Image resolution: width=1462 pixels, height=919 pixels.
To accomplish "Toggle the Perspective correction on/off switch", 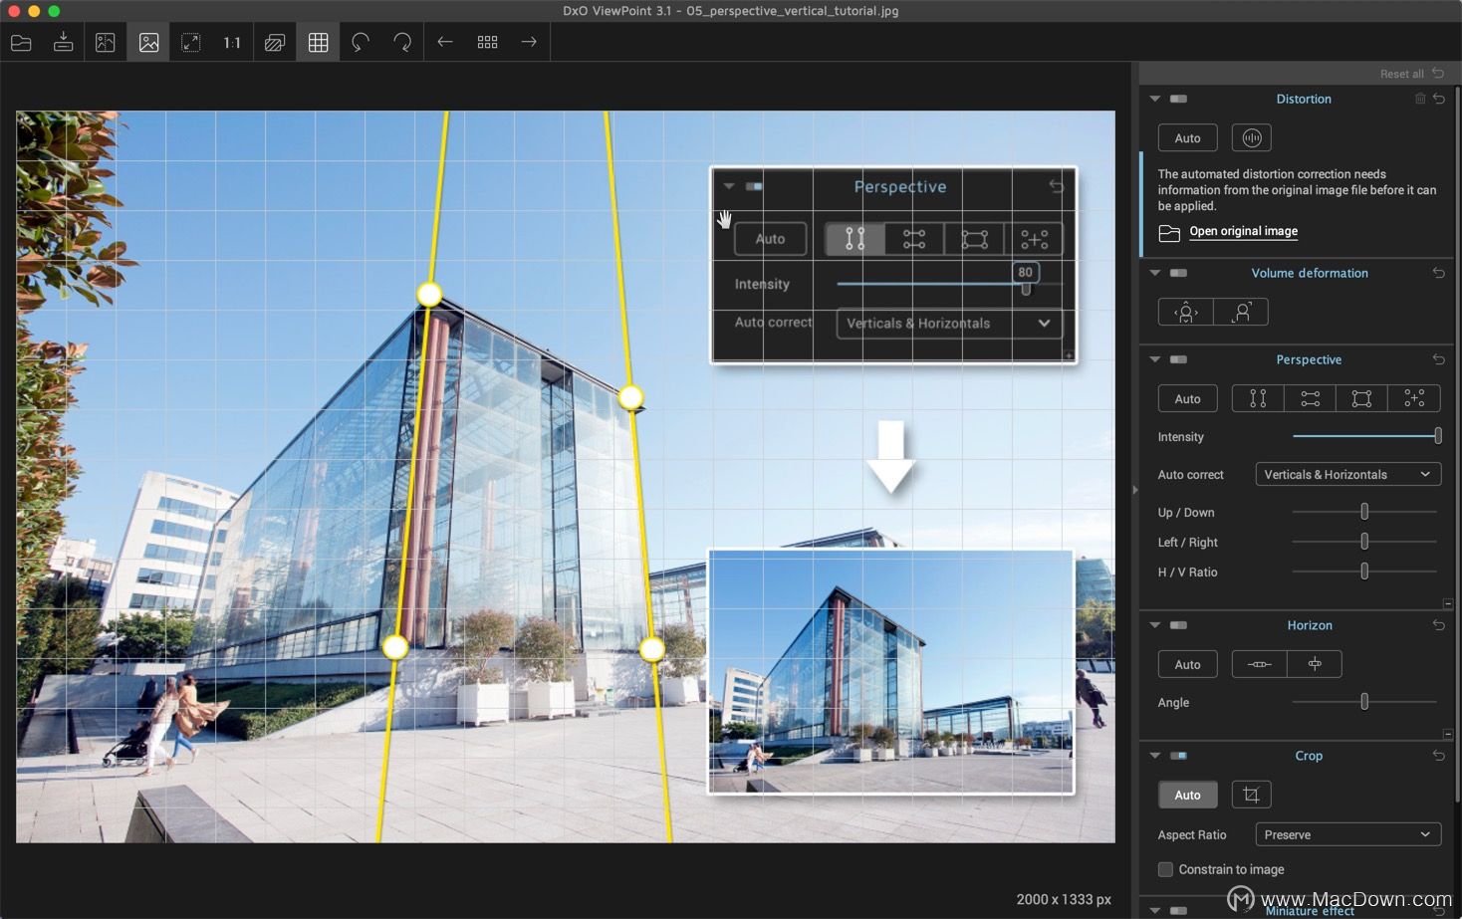I will [1178, 359].
